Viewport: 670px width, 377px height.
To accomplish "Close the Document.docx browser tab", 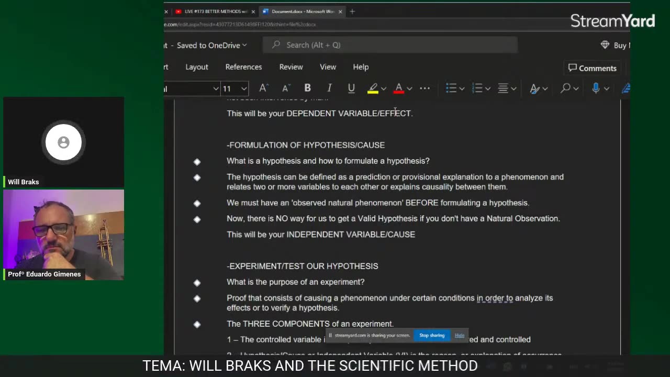I will [340, 12].
